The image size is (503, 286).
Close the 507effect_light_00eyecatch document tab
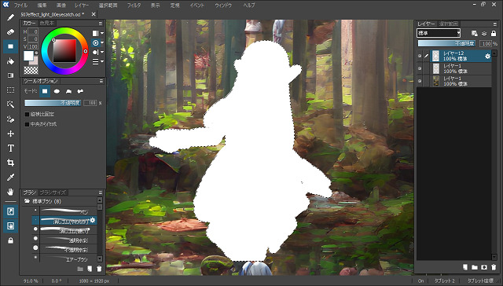(94, 14)
